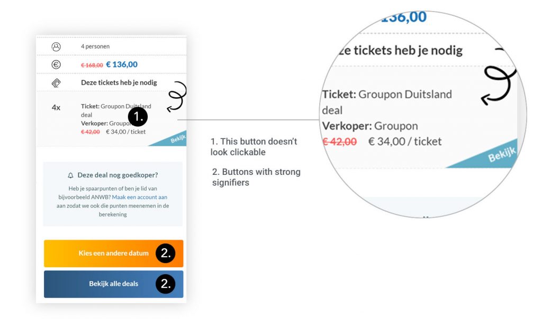The height and width of the screenshot is (319, 542).
Task: Click the curly arrow doodle in the left mockup
Action: (177, 97)
